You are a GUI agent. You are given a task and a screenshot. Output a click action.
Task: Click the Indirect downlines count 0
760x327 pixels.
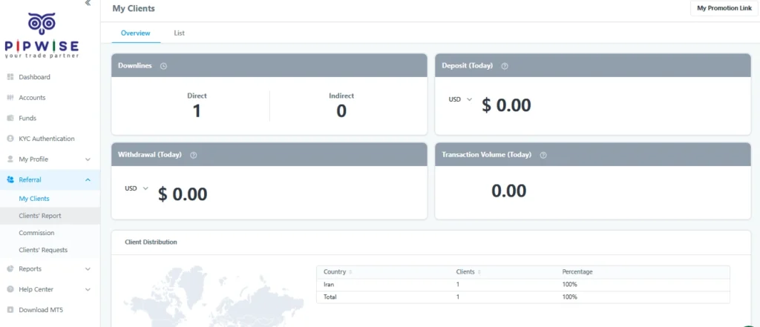click(x=341, y=111)
